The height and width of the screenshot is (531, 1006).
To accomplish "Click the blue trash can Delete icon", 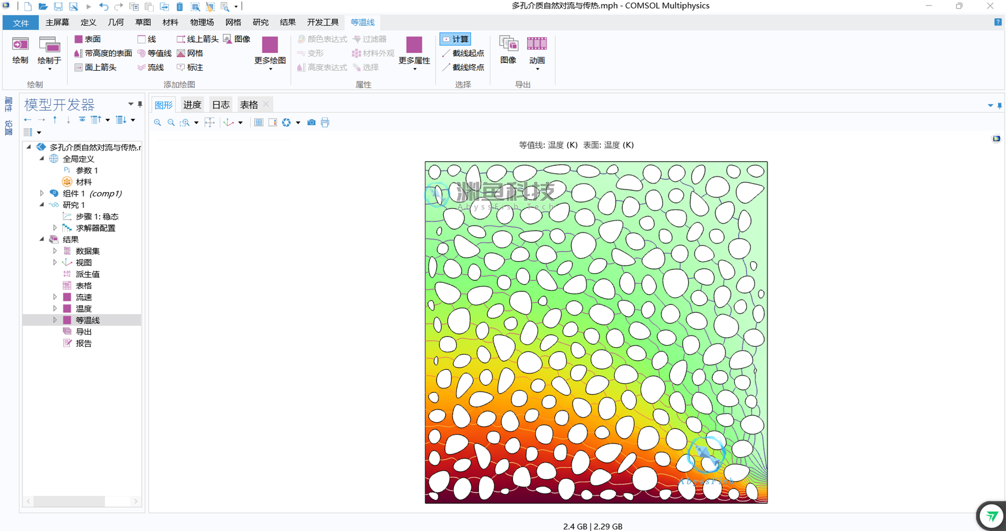I will pos(180,7).
